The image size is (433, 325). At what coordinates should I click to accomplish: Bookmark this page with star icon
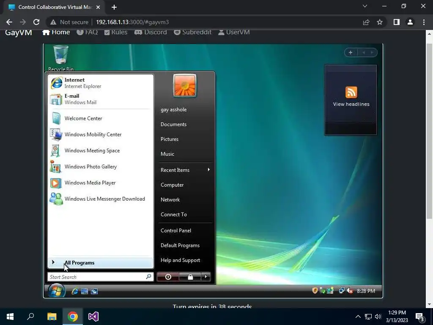point(380,22)
